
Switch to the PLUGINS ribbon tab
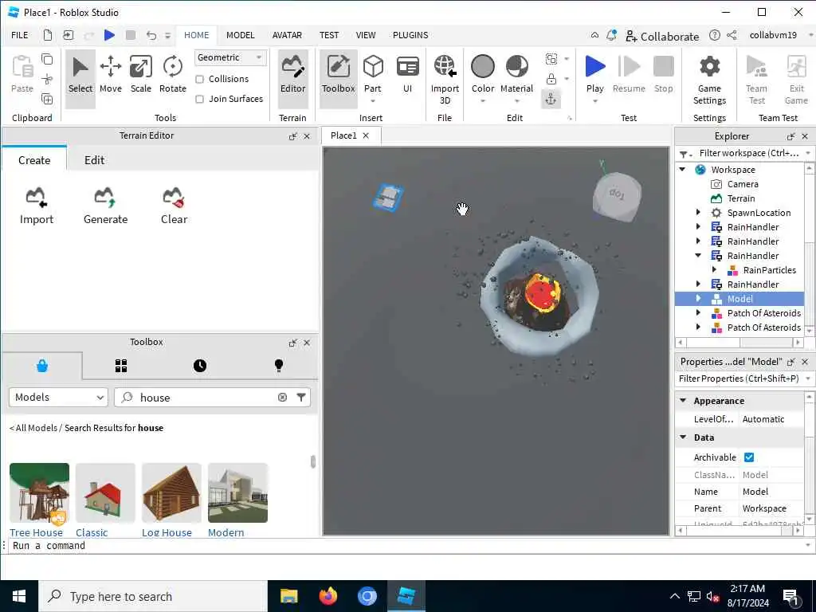click(x=410, y=35)
